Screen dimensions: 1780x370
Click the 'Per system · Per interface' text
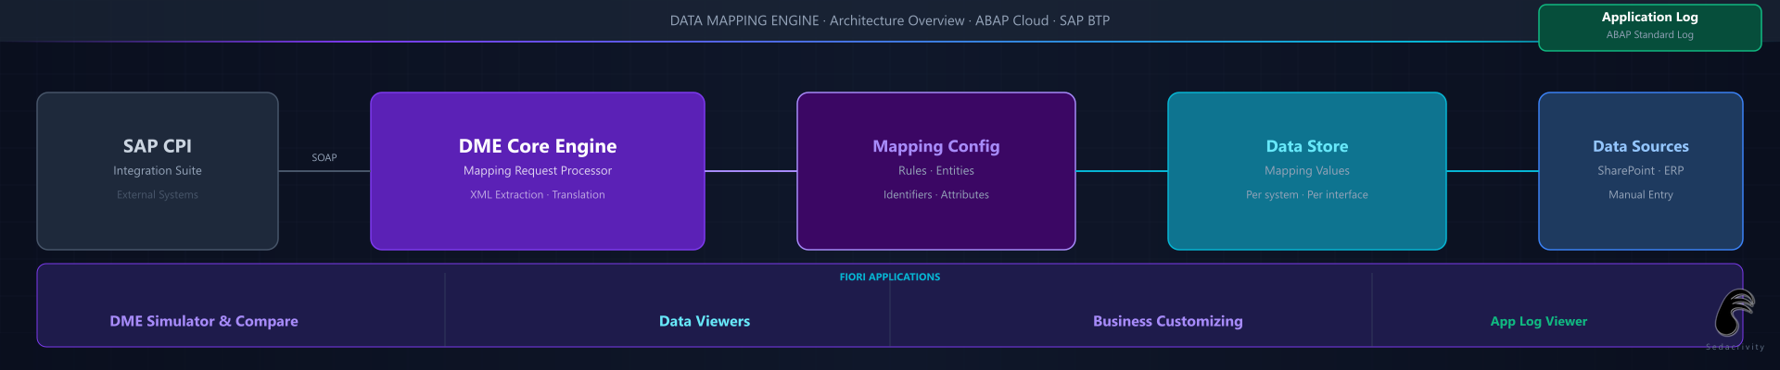pyautogui.click(x=1307, y=194)
